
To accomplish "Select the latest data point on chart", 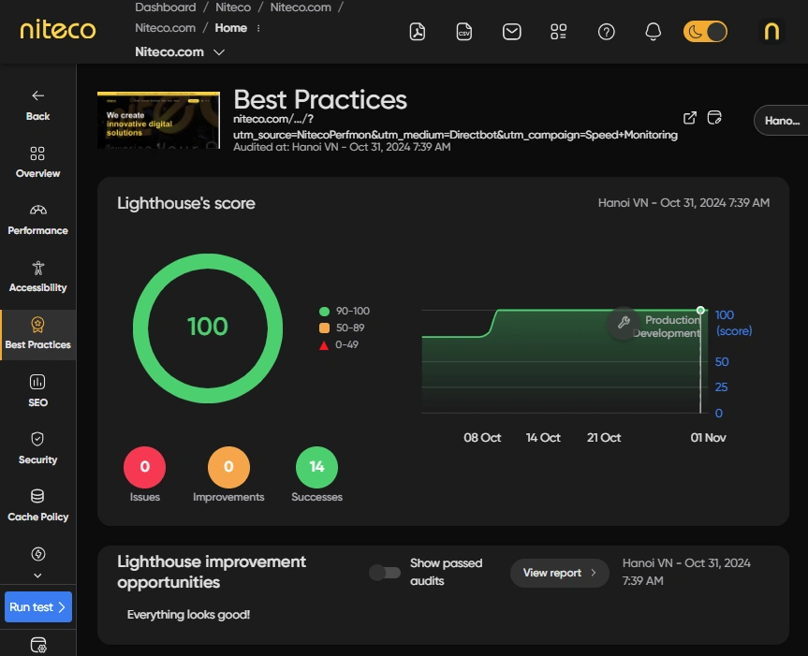I will click(x=700, y=310).
